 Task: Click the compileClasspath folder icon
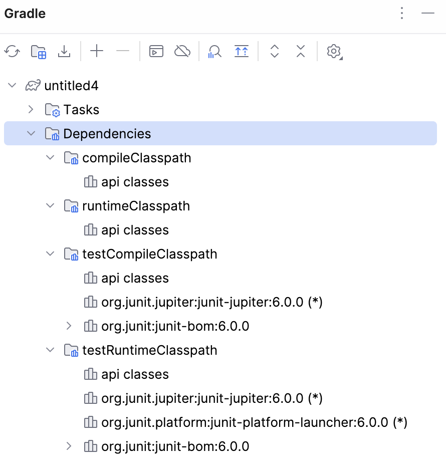(x=71, y=158)
